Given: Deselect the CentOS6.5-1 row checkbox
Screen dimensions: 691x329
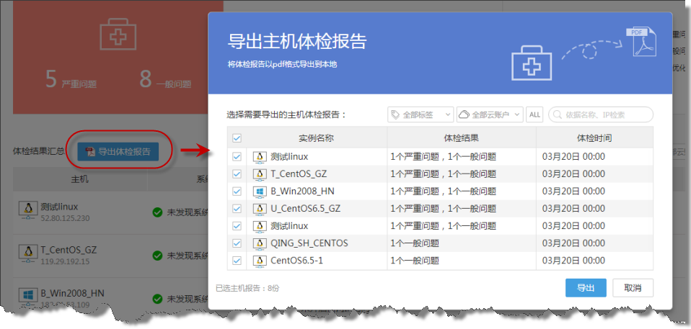Looking at the screenshot, I should point(237,261).
